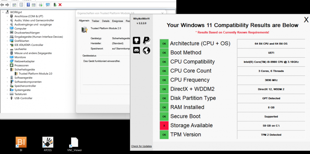Select Eingabegeräte (Human Interface Devices)
The width and height of the screenshot is (310, 154).
click(38, 37)
